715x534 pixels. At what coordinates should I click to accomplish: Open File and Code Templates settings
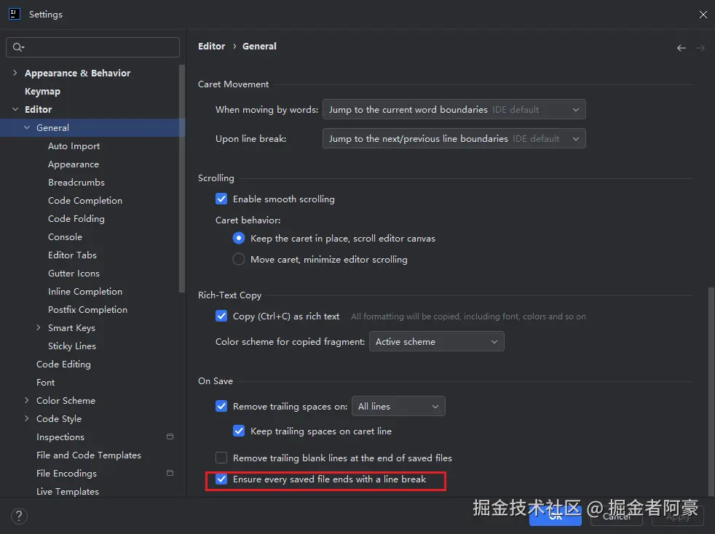point(88,455)
